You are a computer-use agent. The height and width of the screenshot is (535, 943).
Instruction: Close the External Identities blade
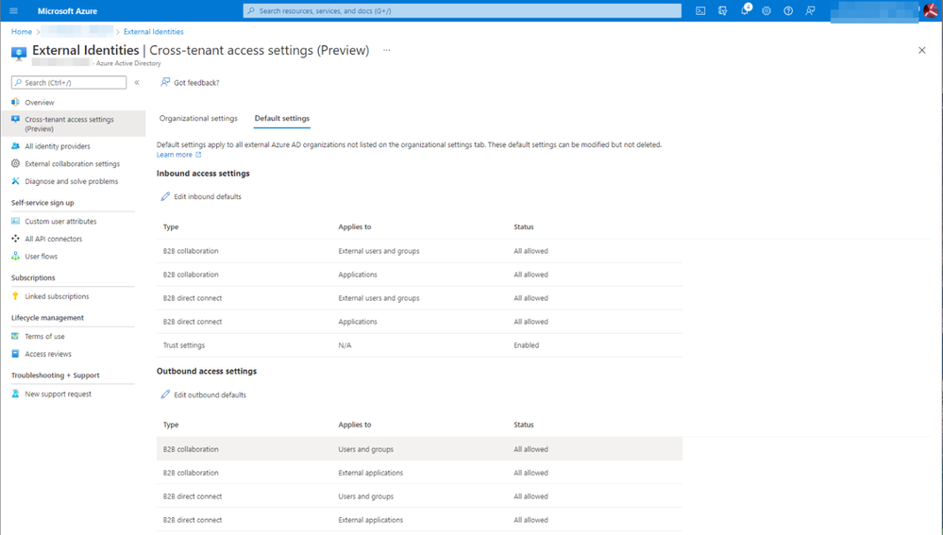[x=922, y=51]
